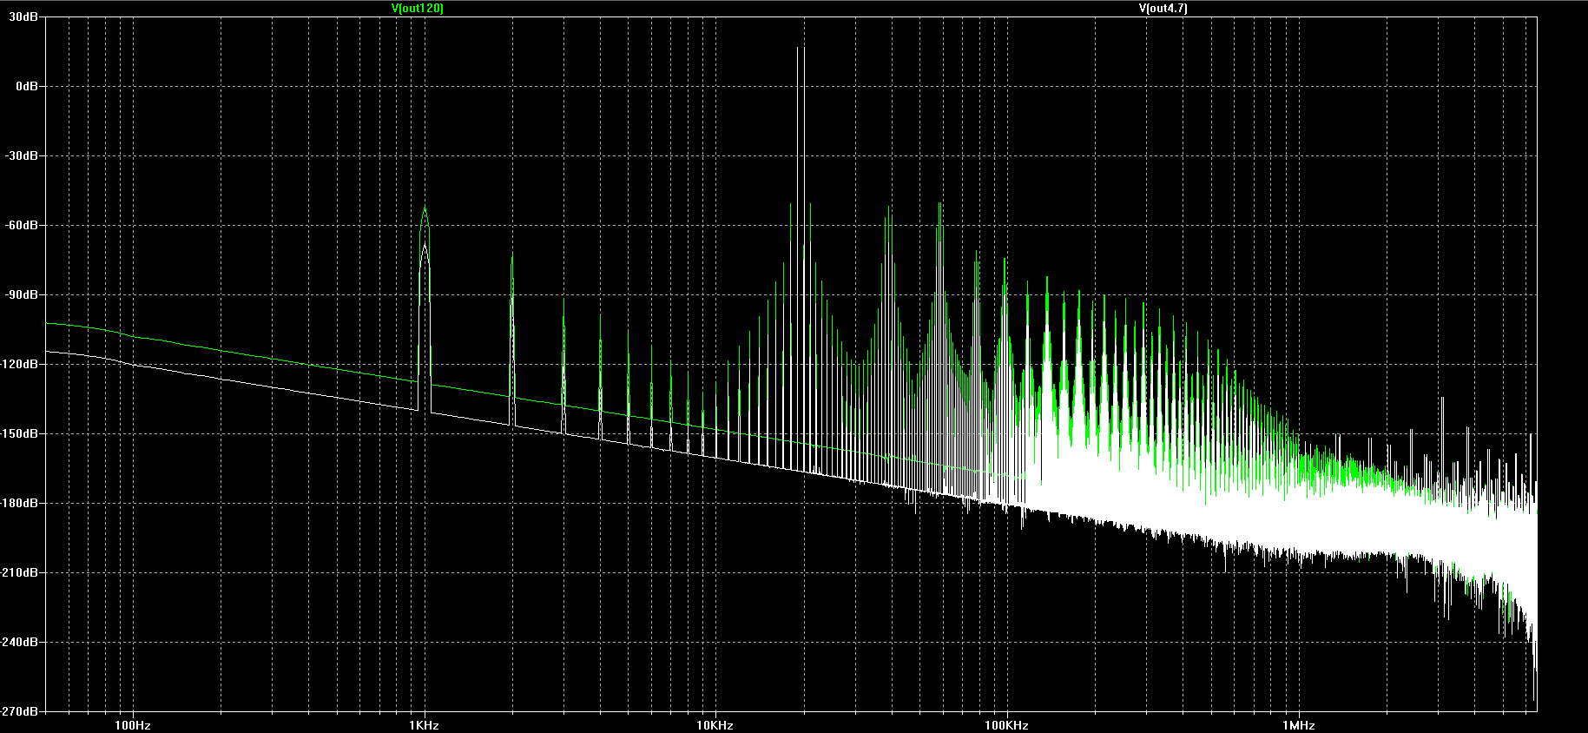Click the 10KHz frequency label
The image size is (1588, 733).
coord(715,725)
